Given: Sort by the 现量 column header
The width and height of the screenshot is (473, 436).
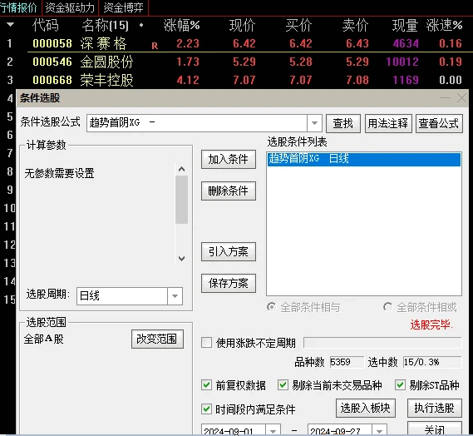Looking at the screenshot, I should pos(405,25).
